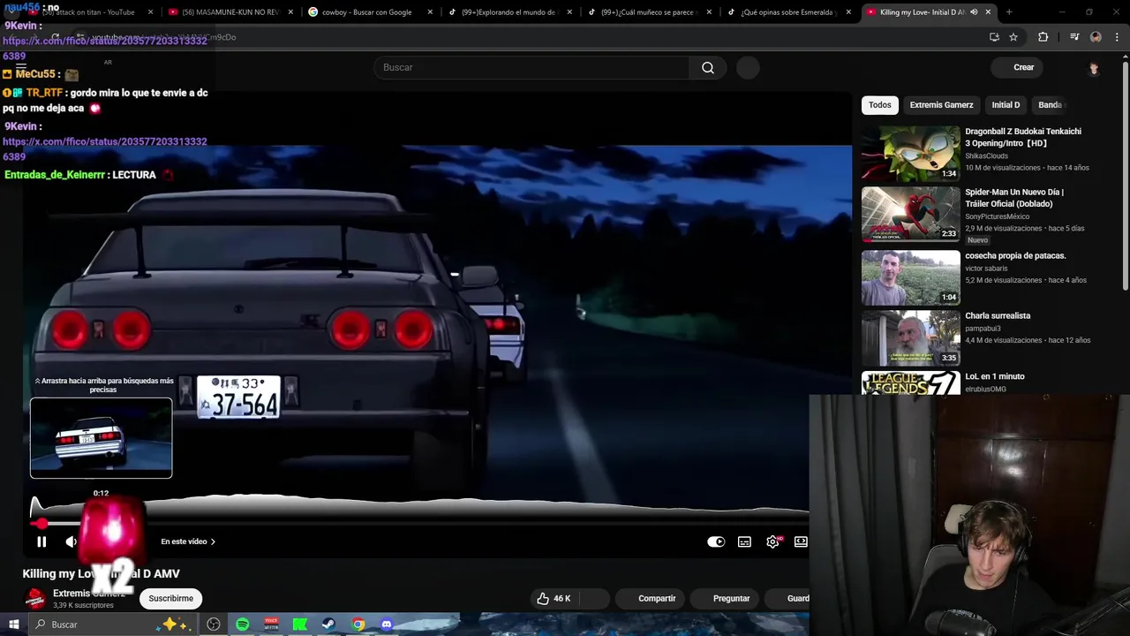Focus the YouTube Buscar search field
The width and height of the screenshot is (1130, 636).
click(531, 67)
